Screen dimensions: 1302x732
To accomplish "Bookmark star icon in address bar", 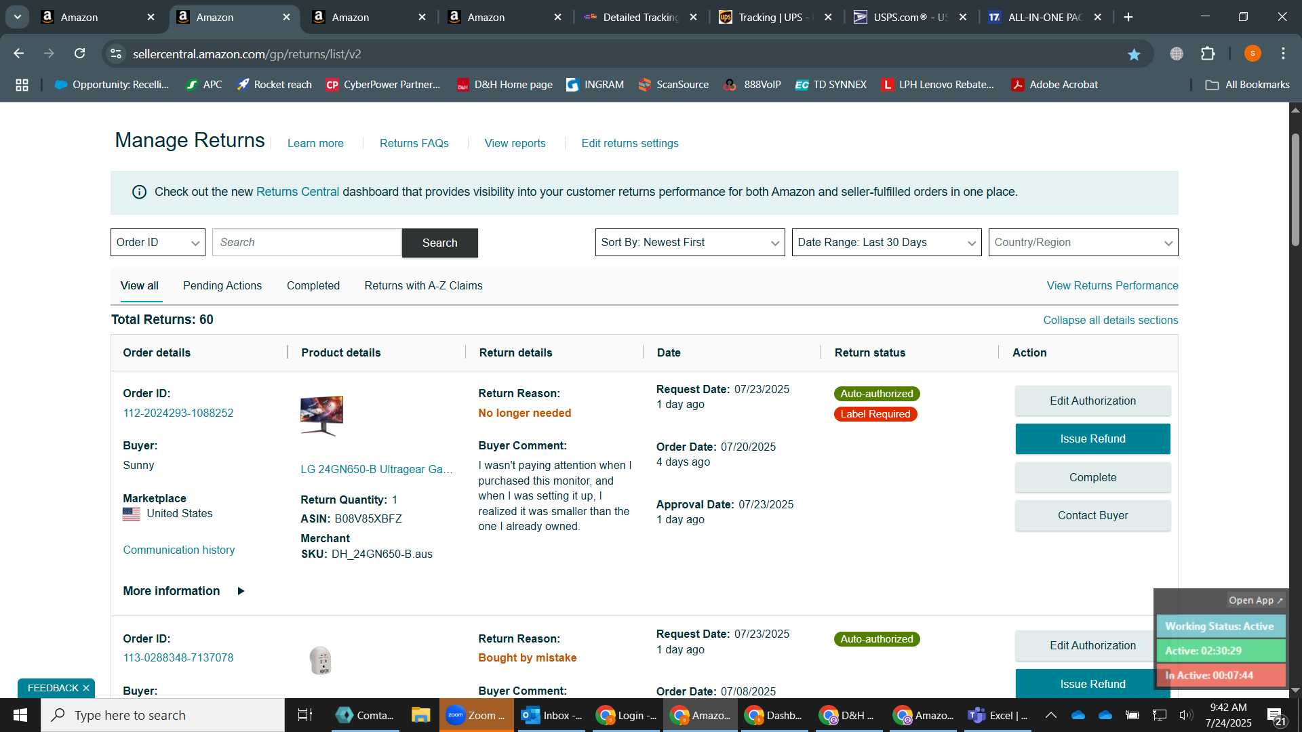I will pyautogui.click(x=1134, y=54).
